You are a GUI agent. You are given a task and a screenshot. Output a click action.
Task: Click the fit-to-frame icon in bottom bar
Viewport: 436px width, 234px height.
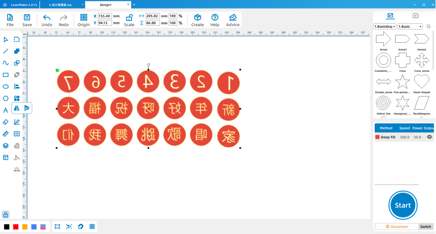tap(57, 226)
